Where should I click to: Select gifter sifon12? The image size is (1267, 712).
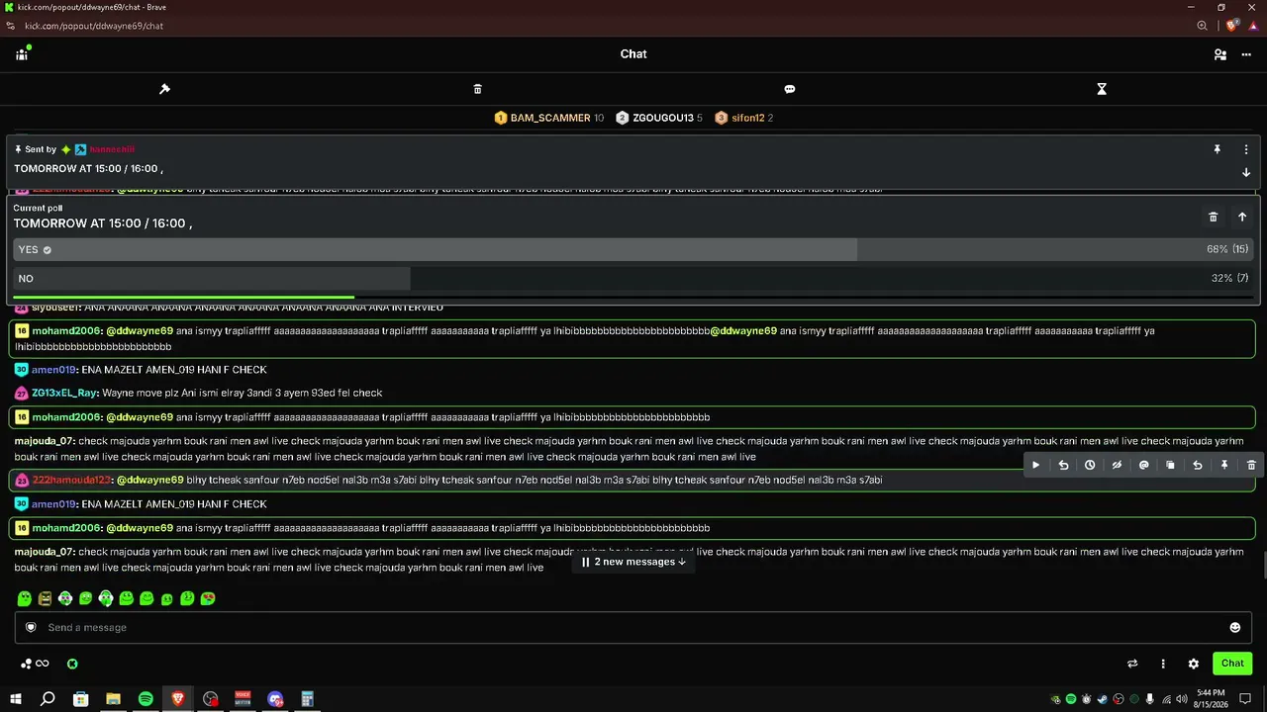click(744, 118)
